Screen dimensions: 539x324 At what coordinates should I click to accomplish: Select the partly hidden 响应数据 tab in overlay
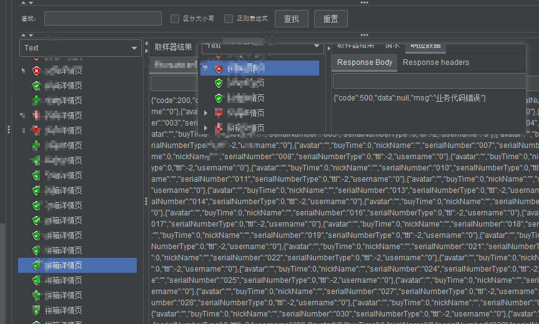[x=425, y=47]
